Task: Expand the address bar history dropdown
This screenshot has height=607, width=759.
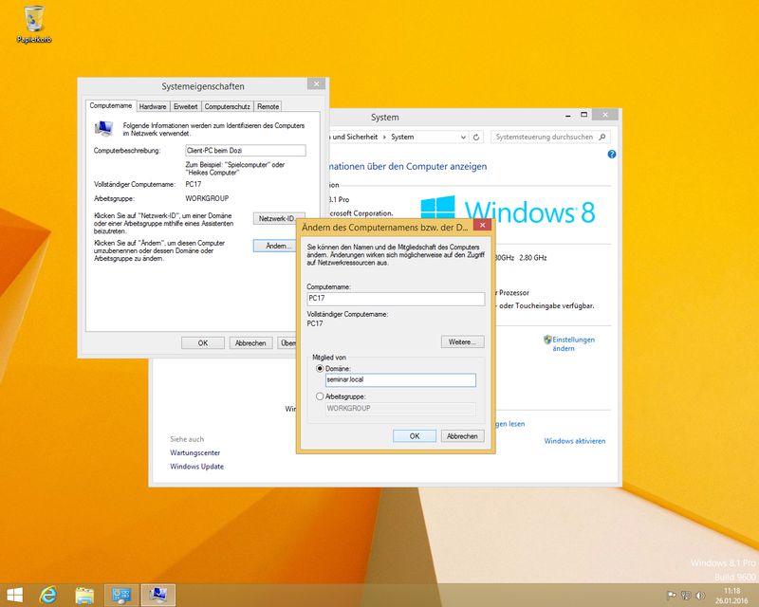Action: [x=462, y=137]
